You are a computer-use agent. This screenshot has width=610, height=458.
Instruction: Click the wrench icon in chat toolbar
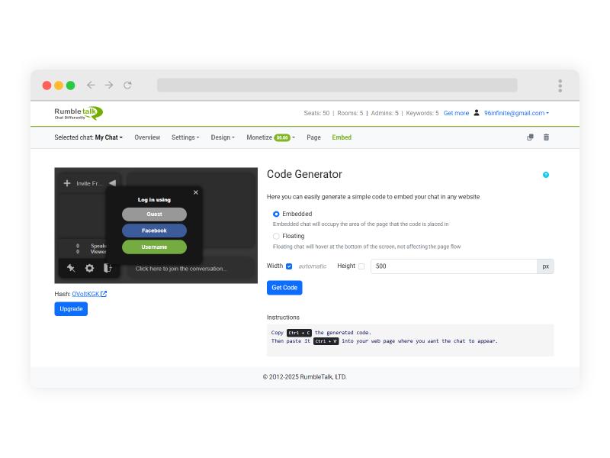click(69, 268)
